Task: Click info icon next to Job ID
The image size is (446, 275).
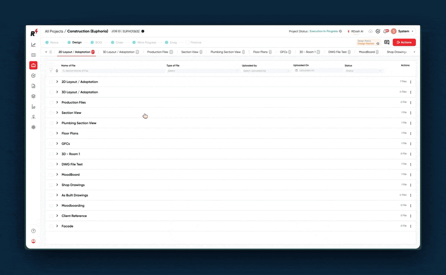Action: click(143, 32)
